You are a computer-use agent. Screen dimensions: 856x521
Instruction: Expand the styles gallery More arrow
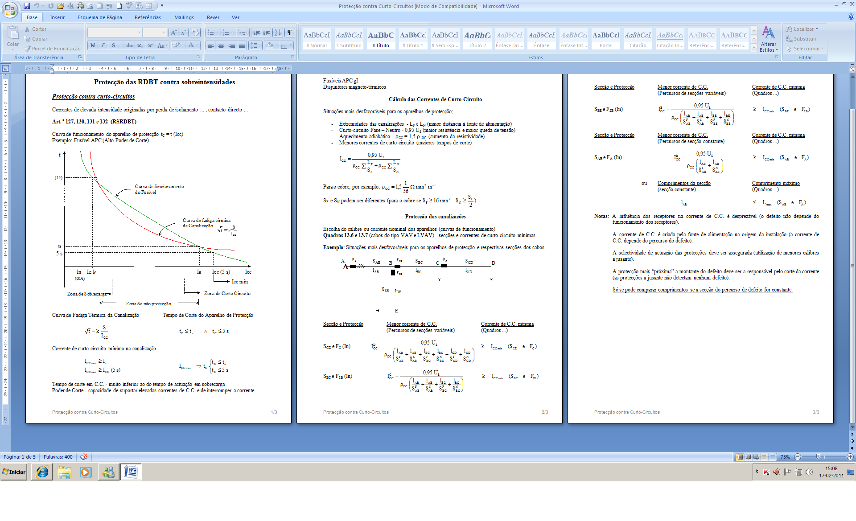[x=754, y=48]
